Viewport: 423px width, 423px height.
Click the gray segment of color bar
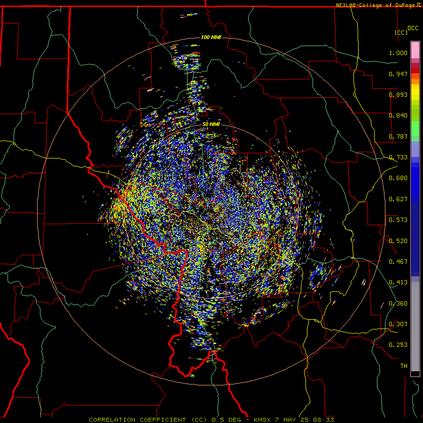pos(415,327)
